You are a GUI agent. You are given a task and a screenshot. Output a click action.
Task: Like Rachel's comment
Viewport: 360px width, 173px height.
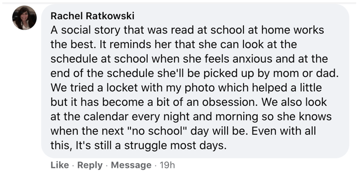(59, 165)
